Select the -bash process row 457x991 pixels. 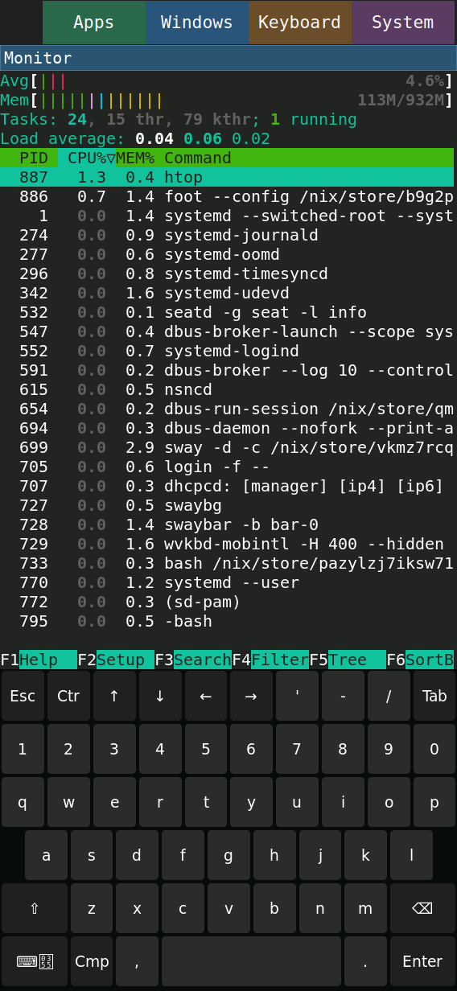[227, 621]
